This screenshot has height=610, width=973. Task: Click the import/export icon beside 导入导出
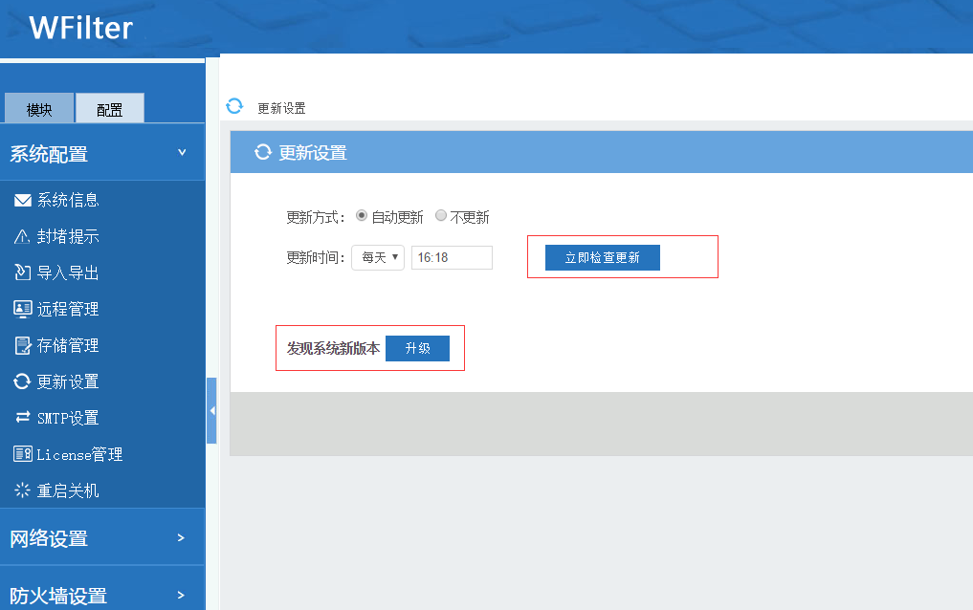tap(23, 272)
